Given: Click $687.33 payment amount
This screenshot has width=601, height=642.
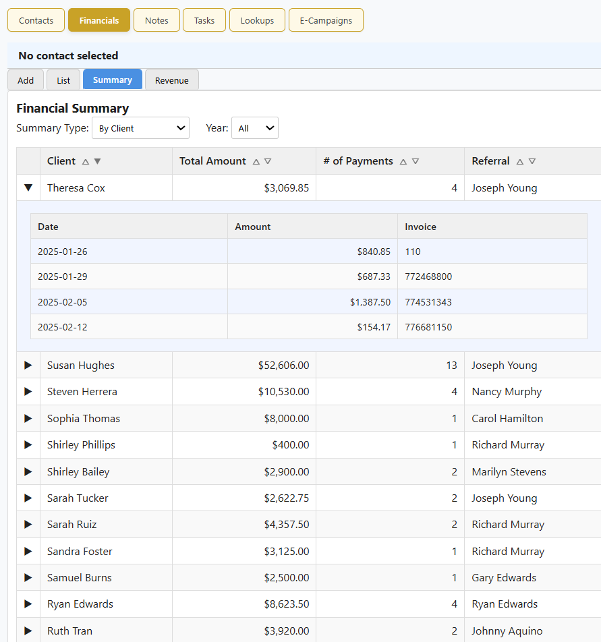Looking at the screenshot, I should pos(374,276).
